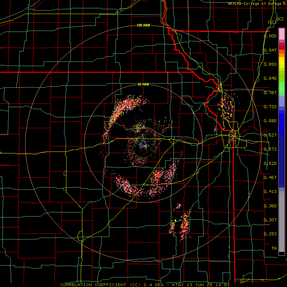Select the 0.947 legend value
287x287 pixels.
(270, 50)
